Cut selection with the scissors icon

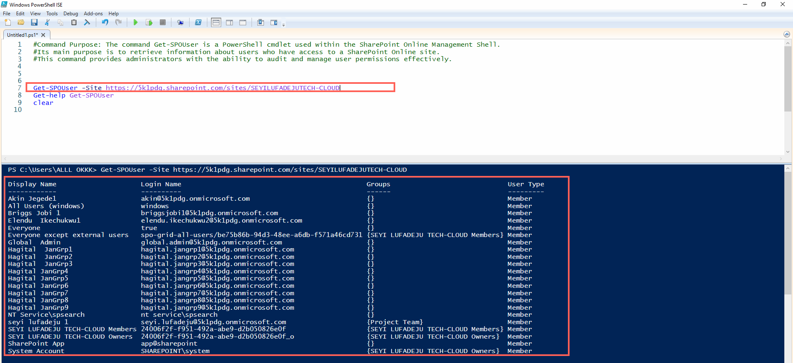pyautogui.click(x=47, y=22)
